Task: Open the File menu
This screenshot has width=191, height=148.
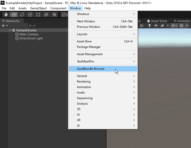Action: click(x=4, y=8)
